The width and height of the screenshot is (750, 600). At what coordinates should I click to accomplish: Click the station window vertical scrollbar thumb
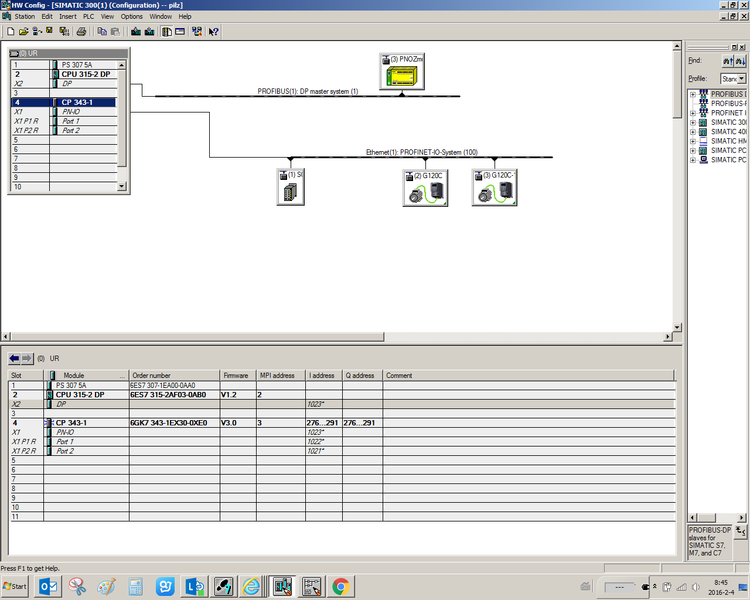click(677, 84)
